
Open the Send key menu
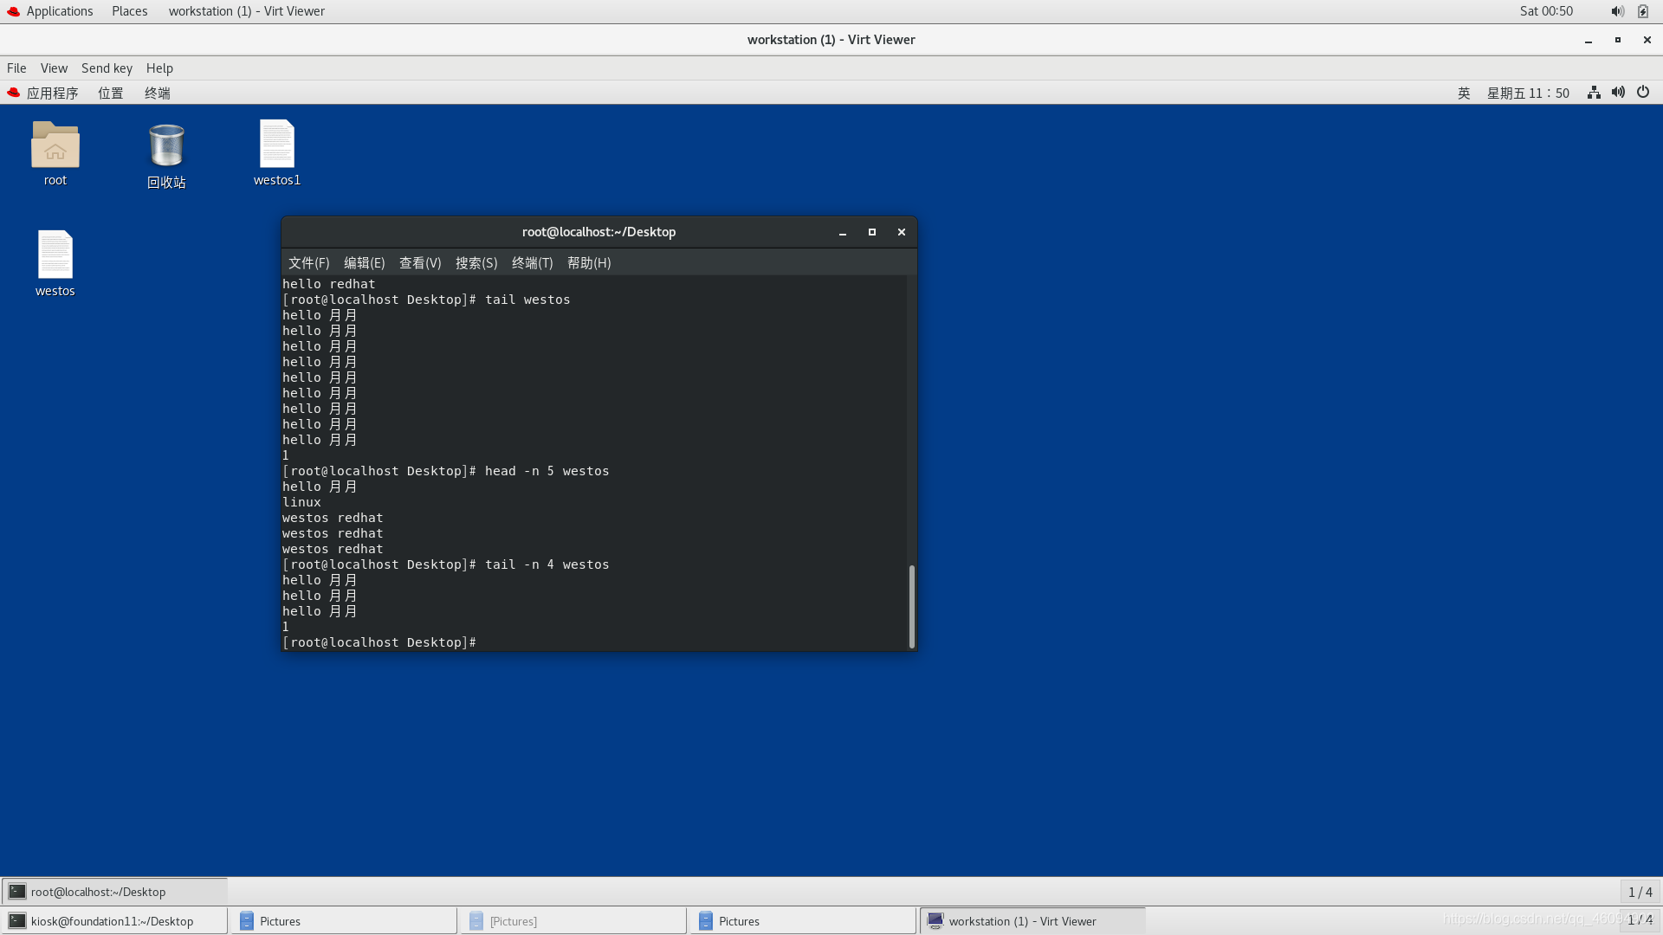click(x=107, y=68)
